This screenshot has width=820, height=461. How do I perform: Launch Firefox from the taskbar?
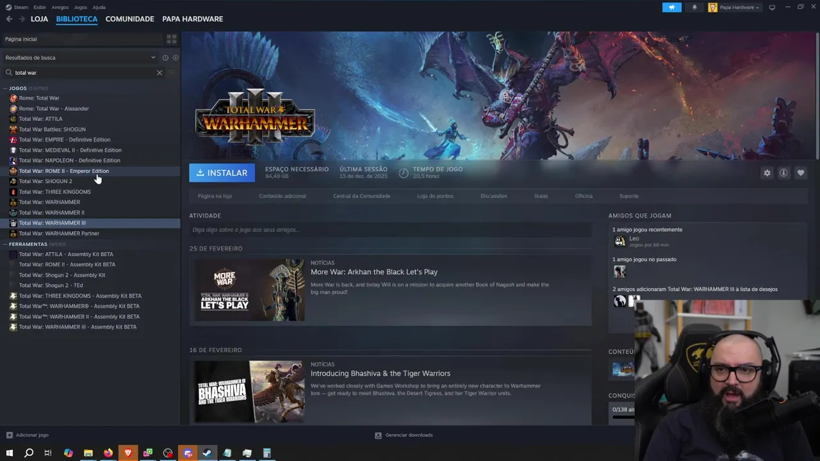point(108,453)
